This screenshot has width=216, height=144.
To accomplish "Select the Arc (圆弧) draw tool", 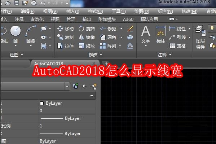I will [31, 34].
